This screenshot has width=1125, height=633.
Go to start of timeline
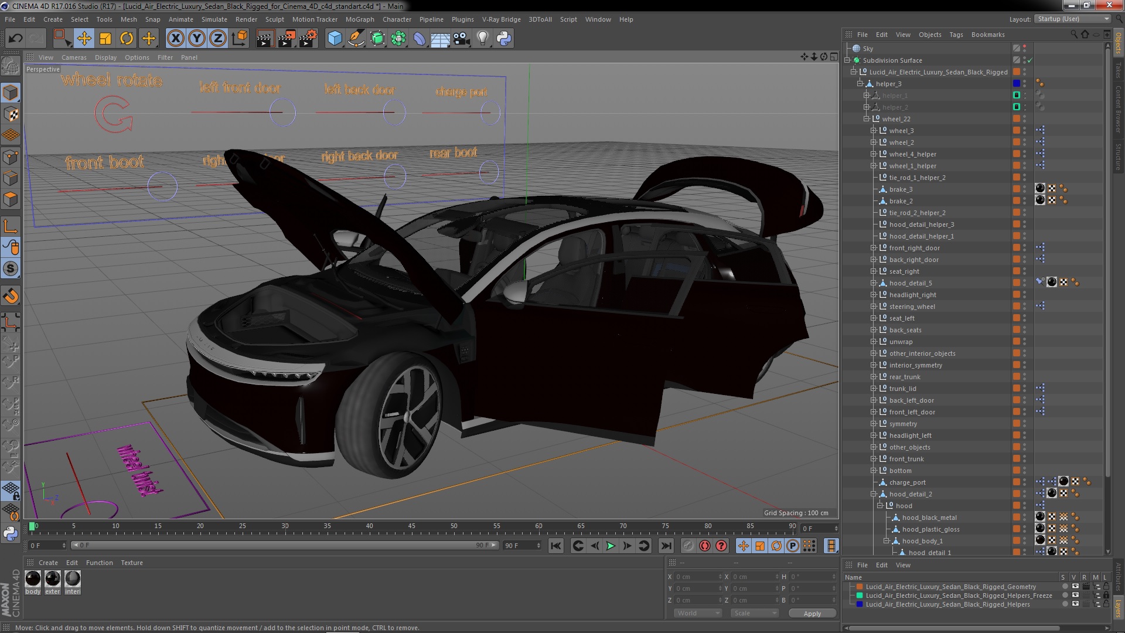point(555,546)
